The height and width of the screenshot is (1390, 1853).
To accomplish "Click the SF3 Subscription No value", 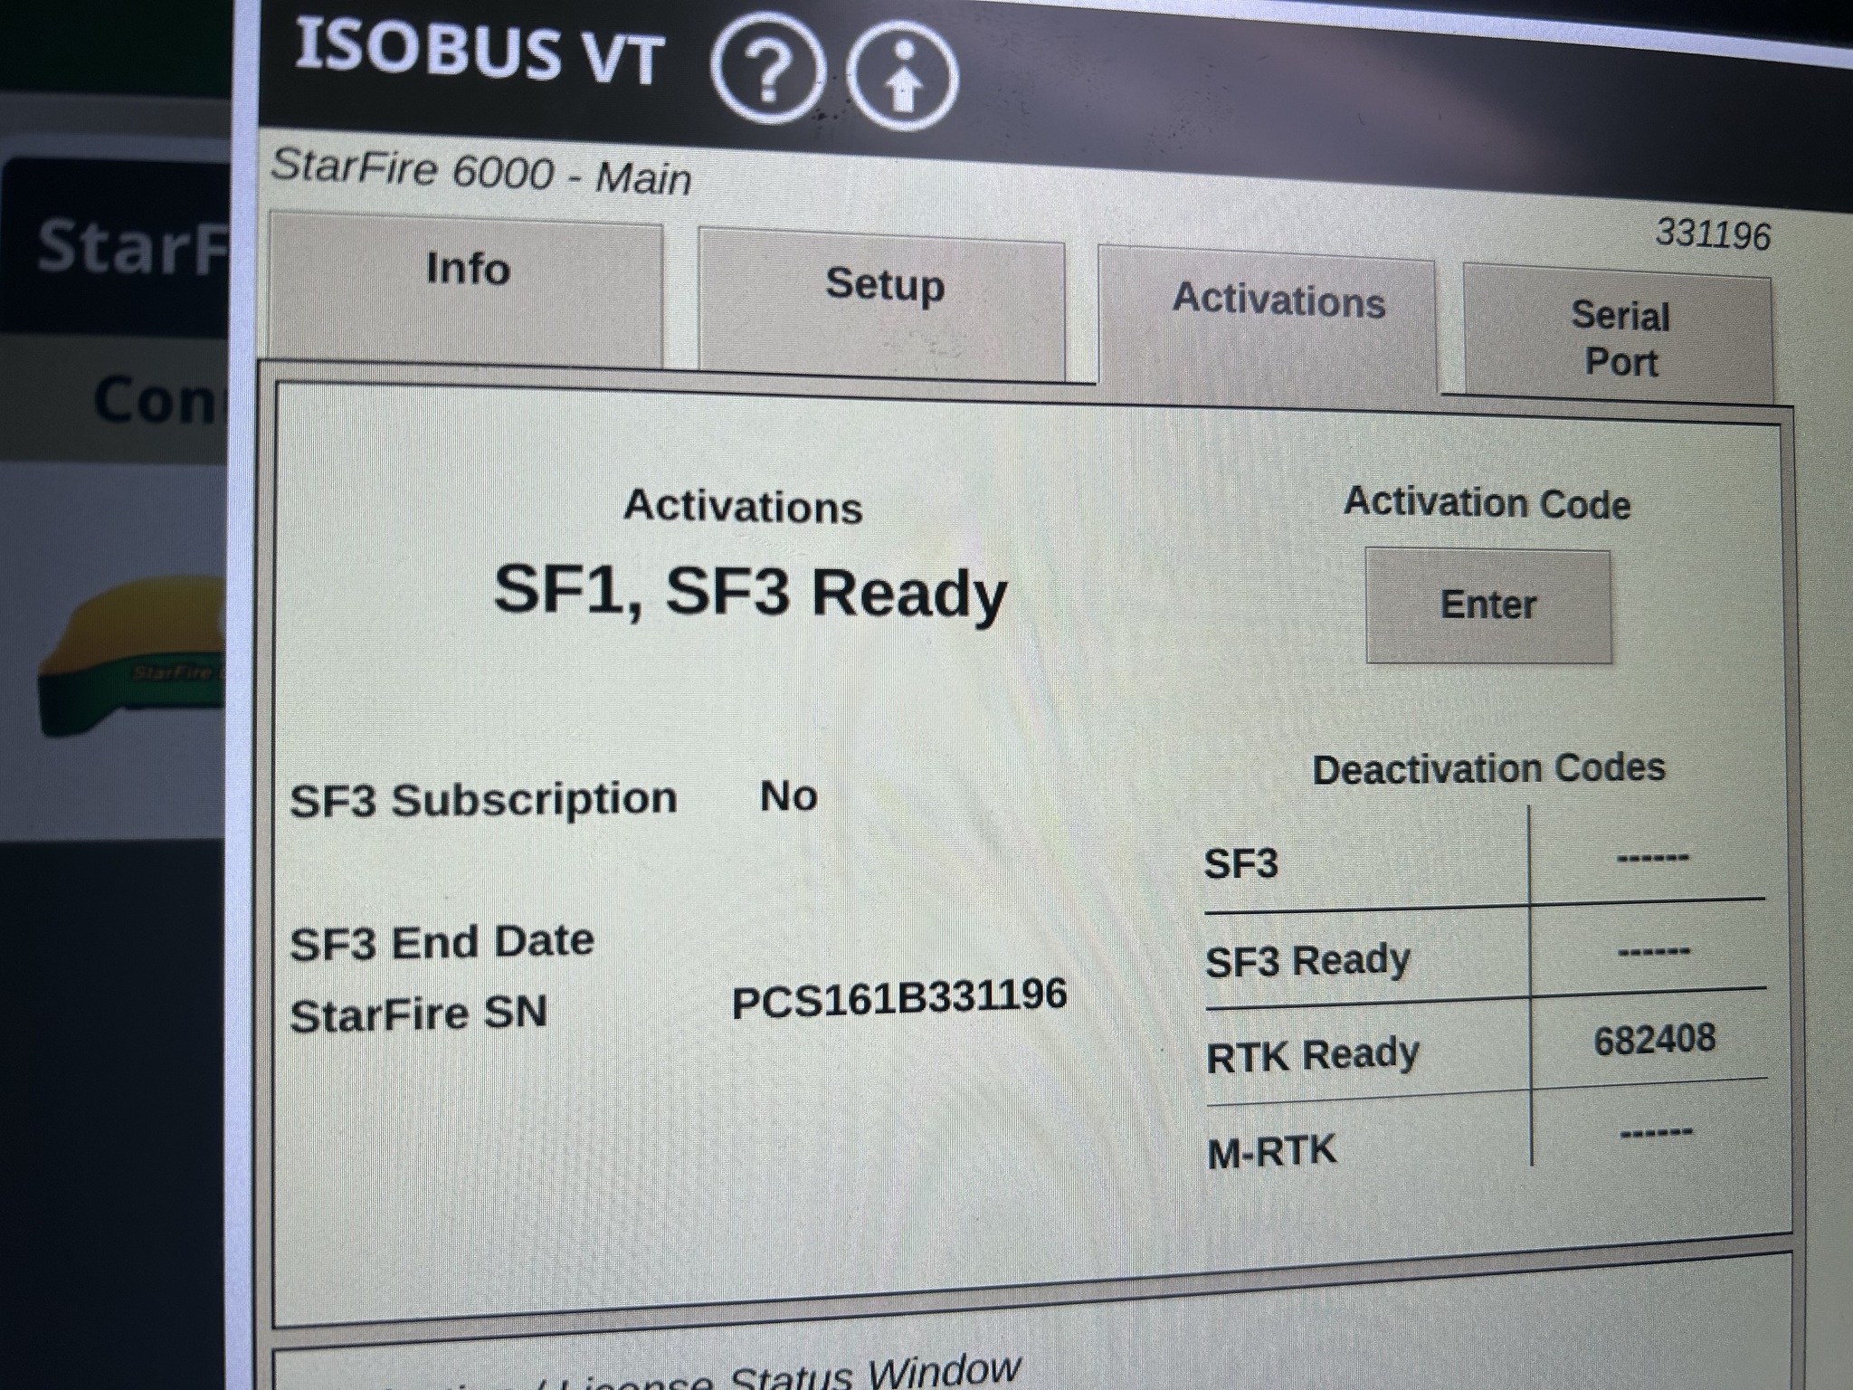I will pyautogui.click(x=788, y=796).
